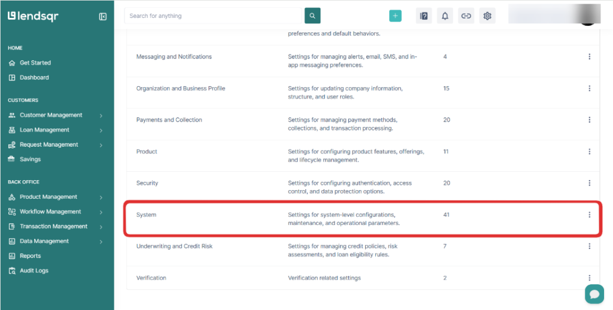Click Payments and Collection category name
613x310 pixels.
[x=169, y=120]
